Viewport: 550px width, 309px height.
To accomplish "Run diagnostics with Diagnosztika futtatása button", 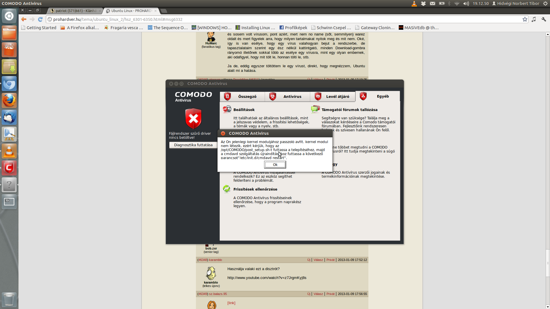I will (x=193, y=145).
